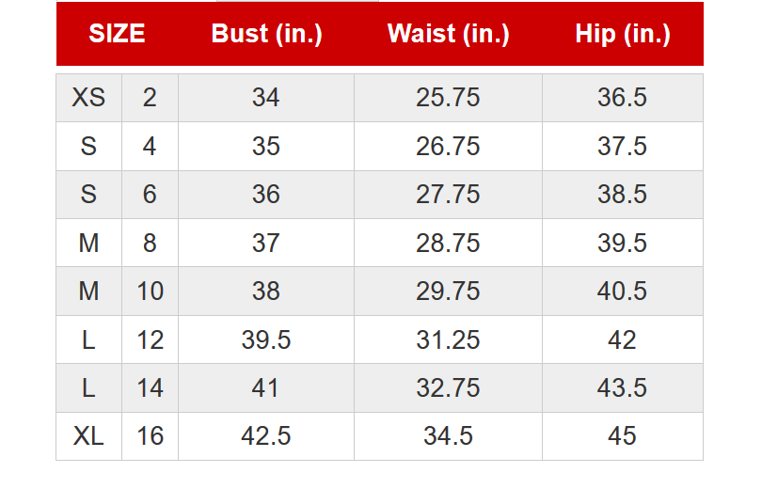
Task: Click numeric size 10 cell
Action: coord(150,291)
